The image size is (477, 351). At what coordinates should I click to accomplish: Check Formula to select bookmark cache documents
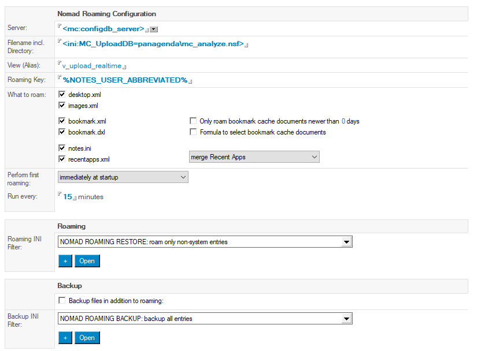[x=194, y=132]
